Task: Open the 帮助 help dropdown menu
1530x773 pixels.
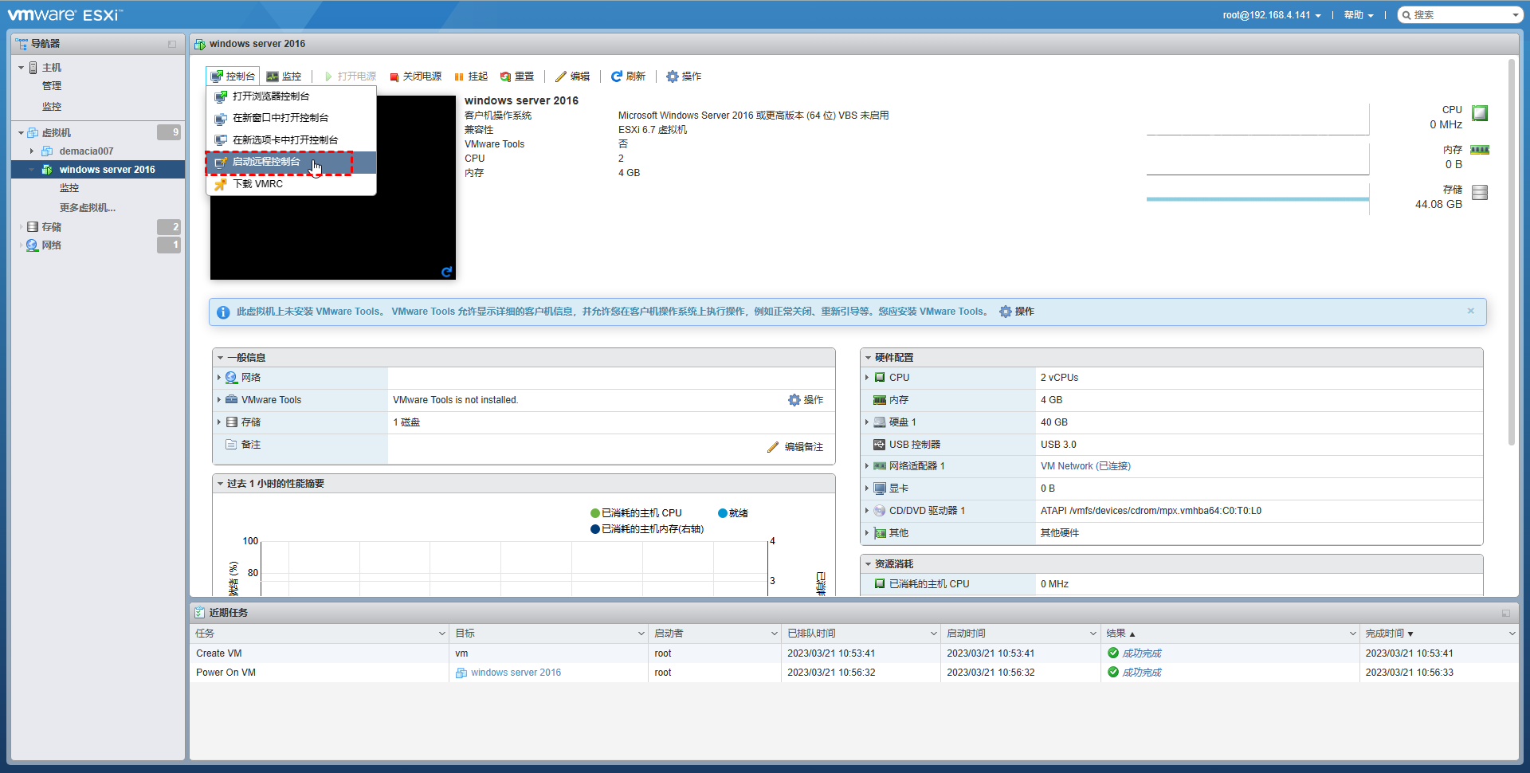Action: (1358, 15)
